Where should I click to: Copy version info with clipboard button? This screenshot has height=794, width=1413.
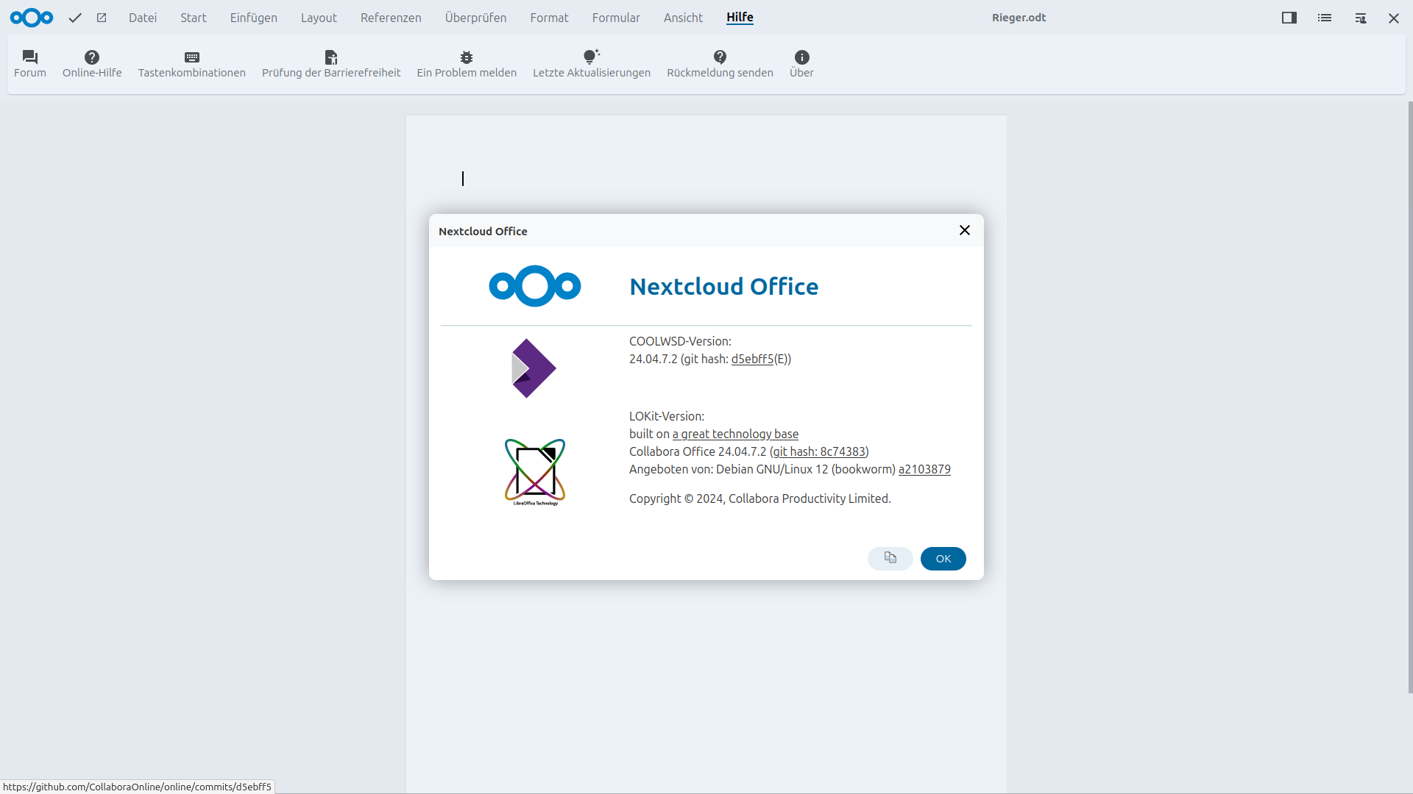(890, 559)
